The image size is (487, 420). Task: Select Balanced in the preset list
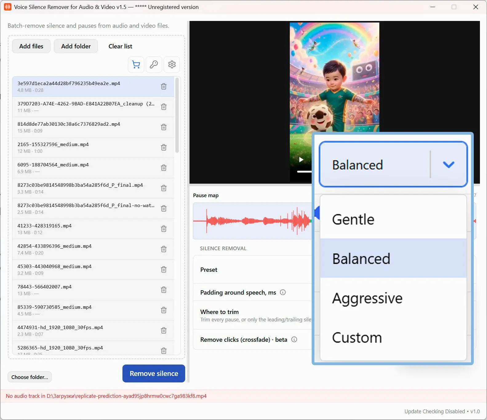393,258
